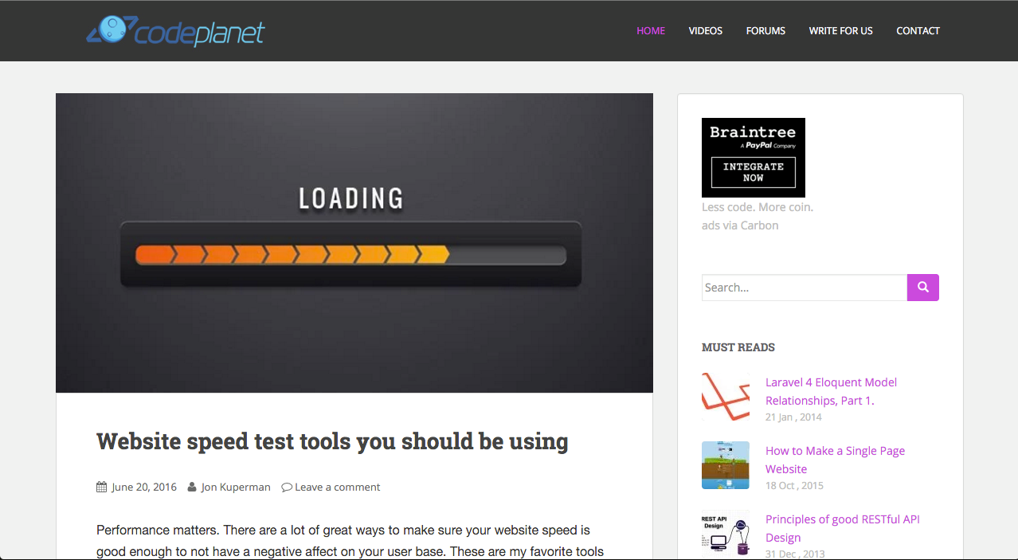Open the Single Page Website thumbnail
Screen dimensions: 1018x560
pyautogui.click(x=726, y=465)
